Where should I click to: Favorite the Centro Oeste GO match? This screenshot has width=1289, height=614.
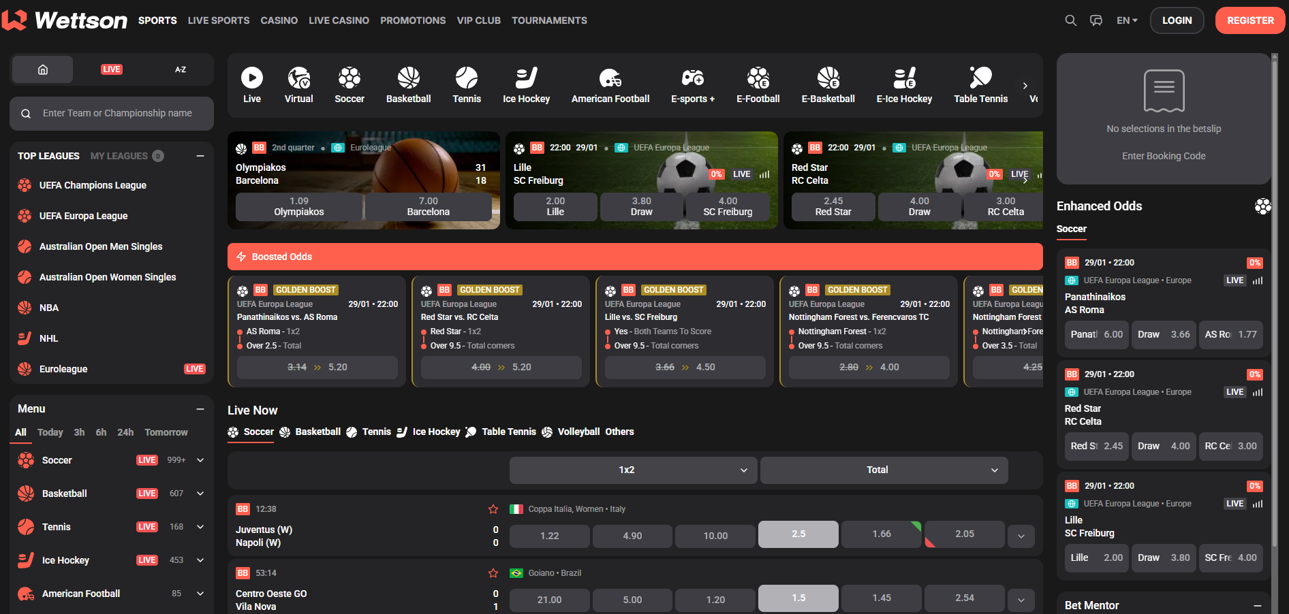[493, 572]
